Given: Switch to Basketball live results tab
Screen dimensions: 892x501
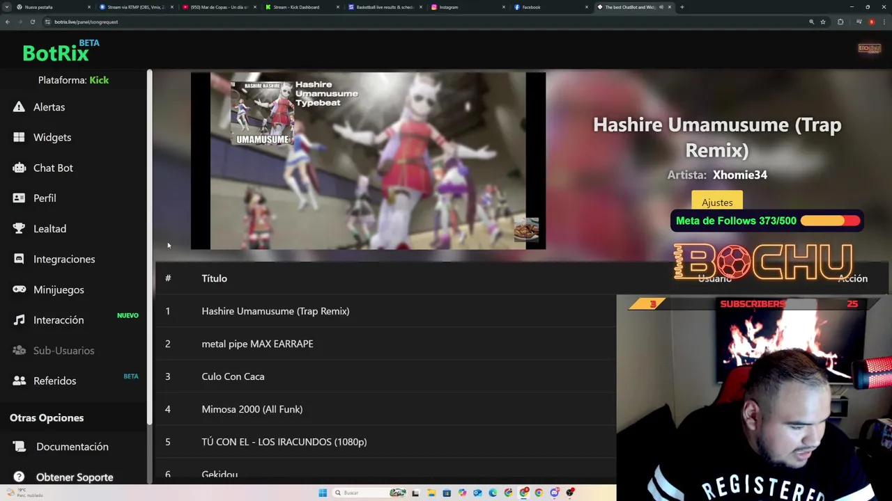Looking at the screenshot, I should click(385, 7).
